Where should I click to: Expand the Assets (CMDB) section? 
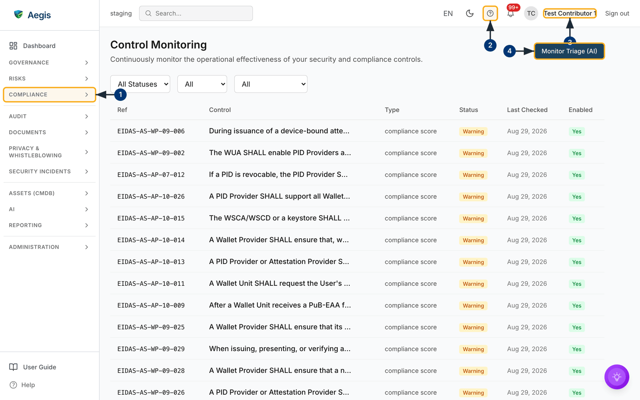[49, 193]
